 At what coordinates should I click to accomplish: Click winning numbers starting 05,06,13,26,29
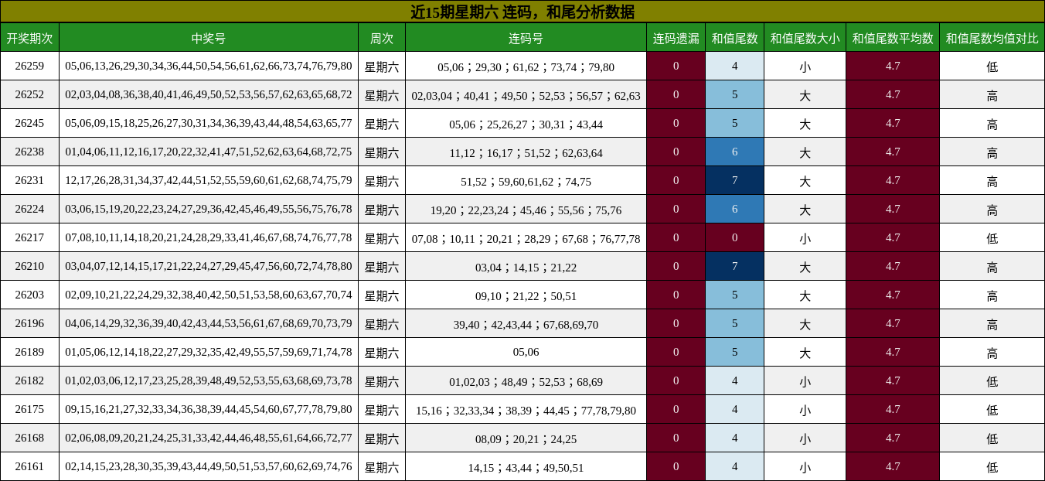[209, 66]
